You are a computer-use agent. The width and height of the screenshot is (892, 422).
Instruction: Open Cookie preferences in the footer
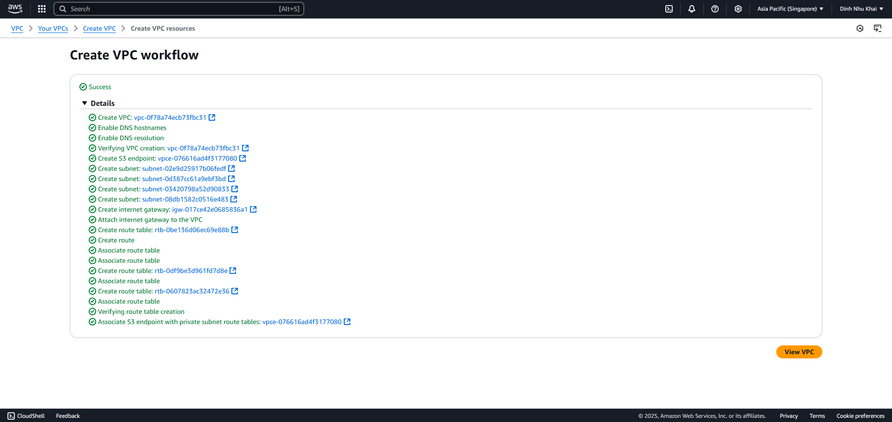point(860,416)
